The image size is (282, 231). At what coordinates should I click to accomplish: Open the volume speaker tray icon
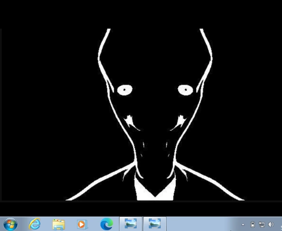point(271,225)
